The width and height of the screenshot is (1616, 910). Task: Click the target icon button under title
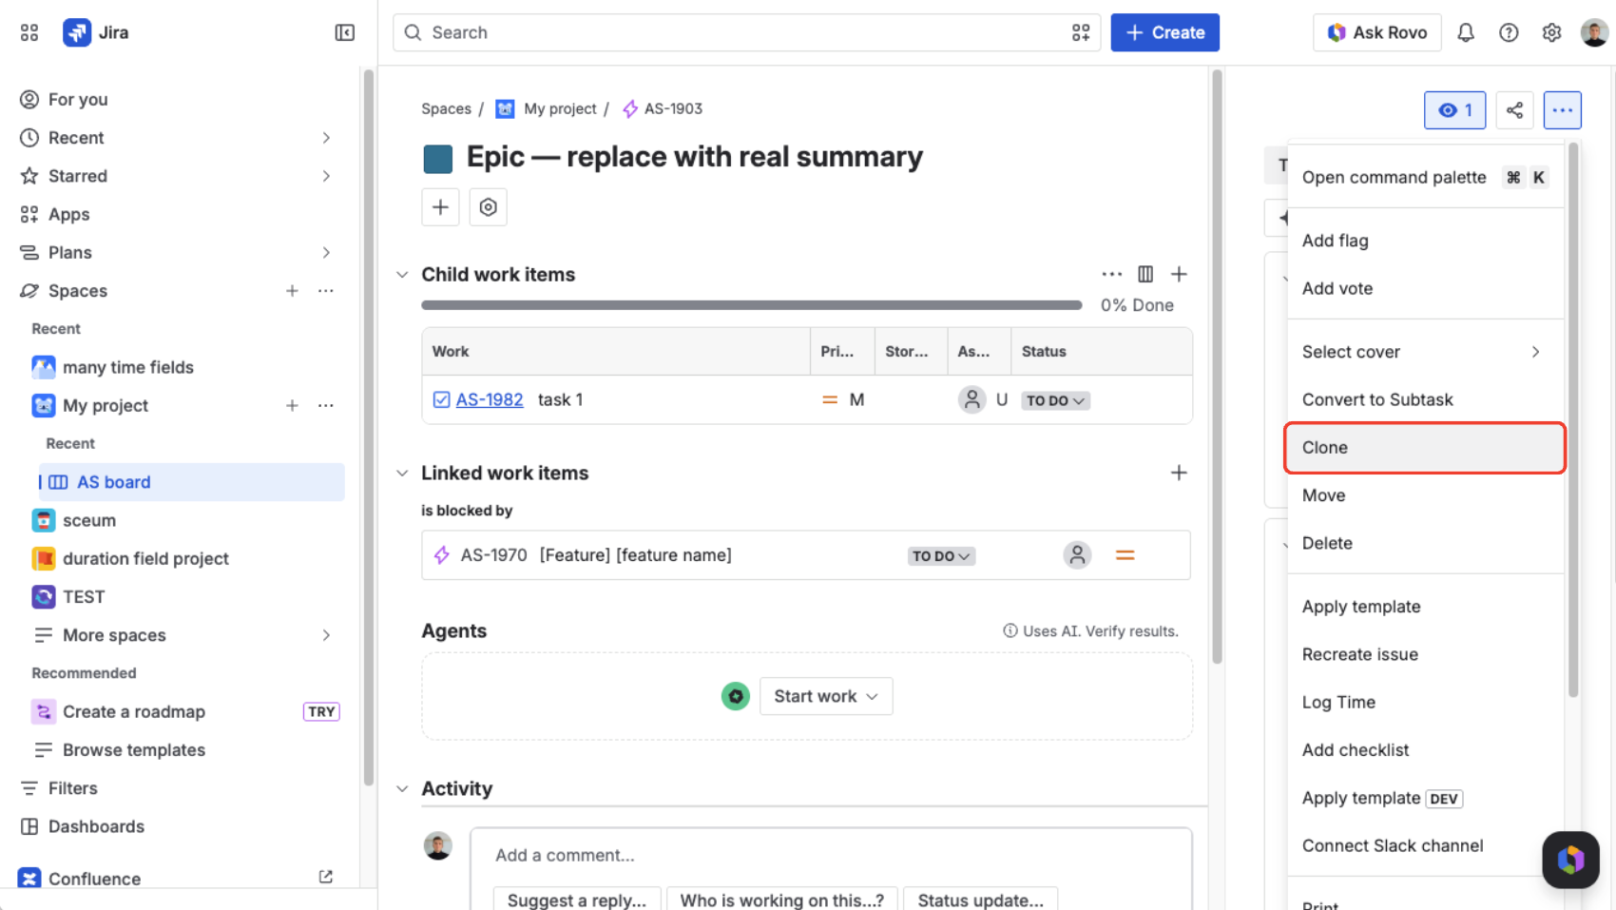coord(488,207)
